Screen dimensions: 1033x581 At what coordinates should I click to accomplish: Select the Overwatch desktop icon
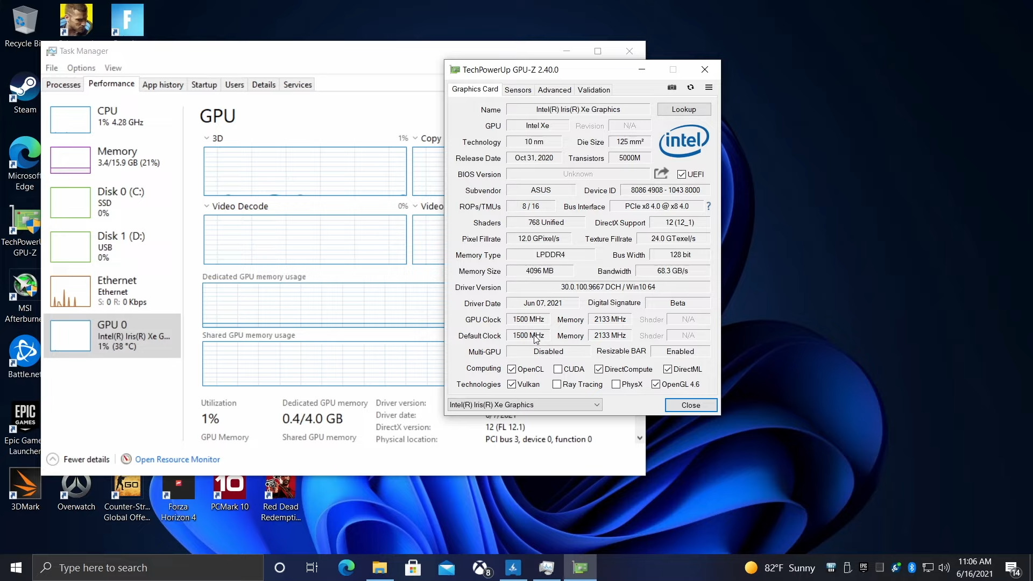76,492
